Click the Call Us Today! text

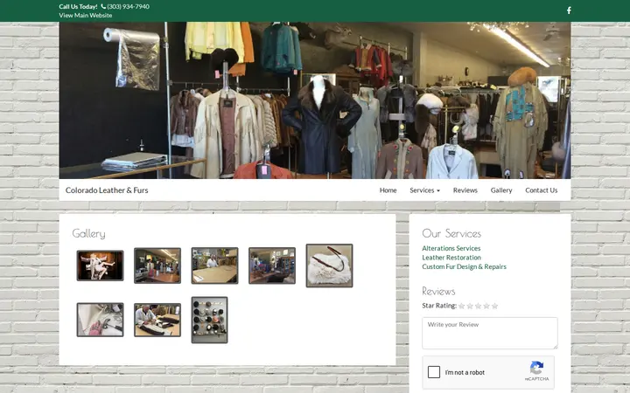point(78,6)
